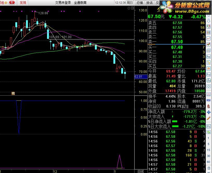Click the wavy indicator lines icon

209,94
